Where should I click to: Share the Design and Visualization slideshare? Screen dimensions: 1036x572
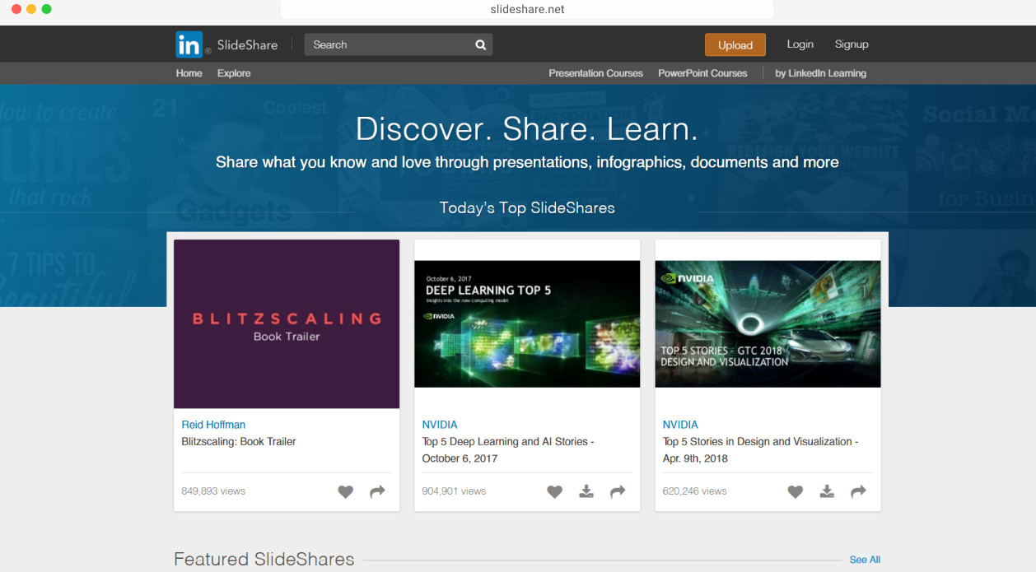(858, 491)
